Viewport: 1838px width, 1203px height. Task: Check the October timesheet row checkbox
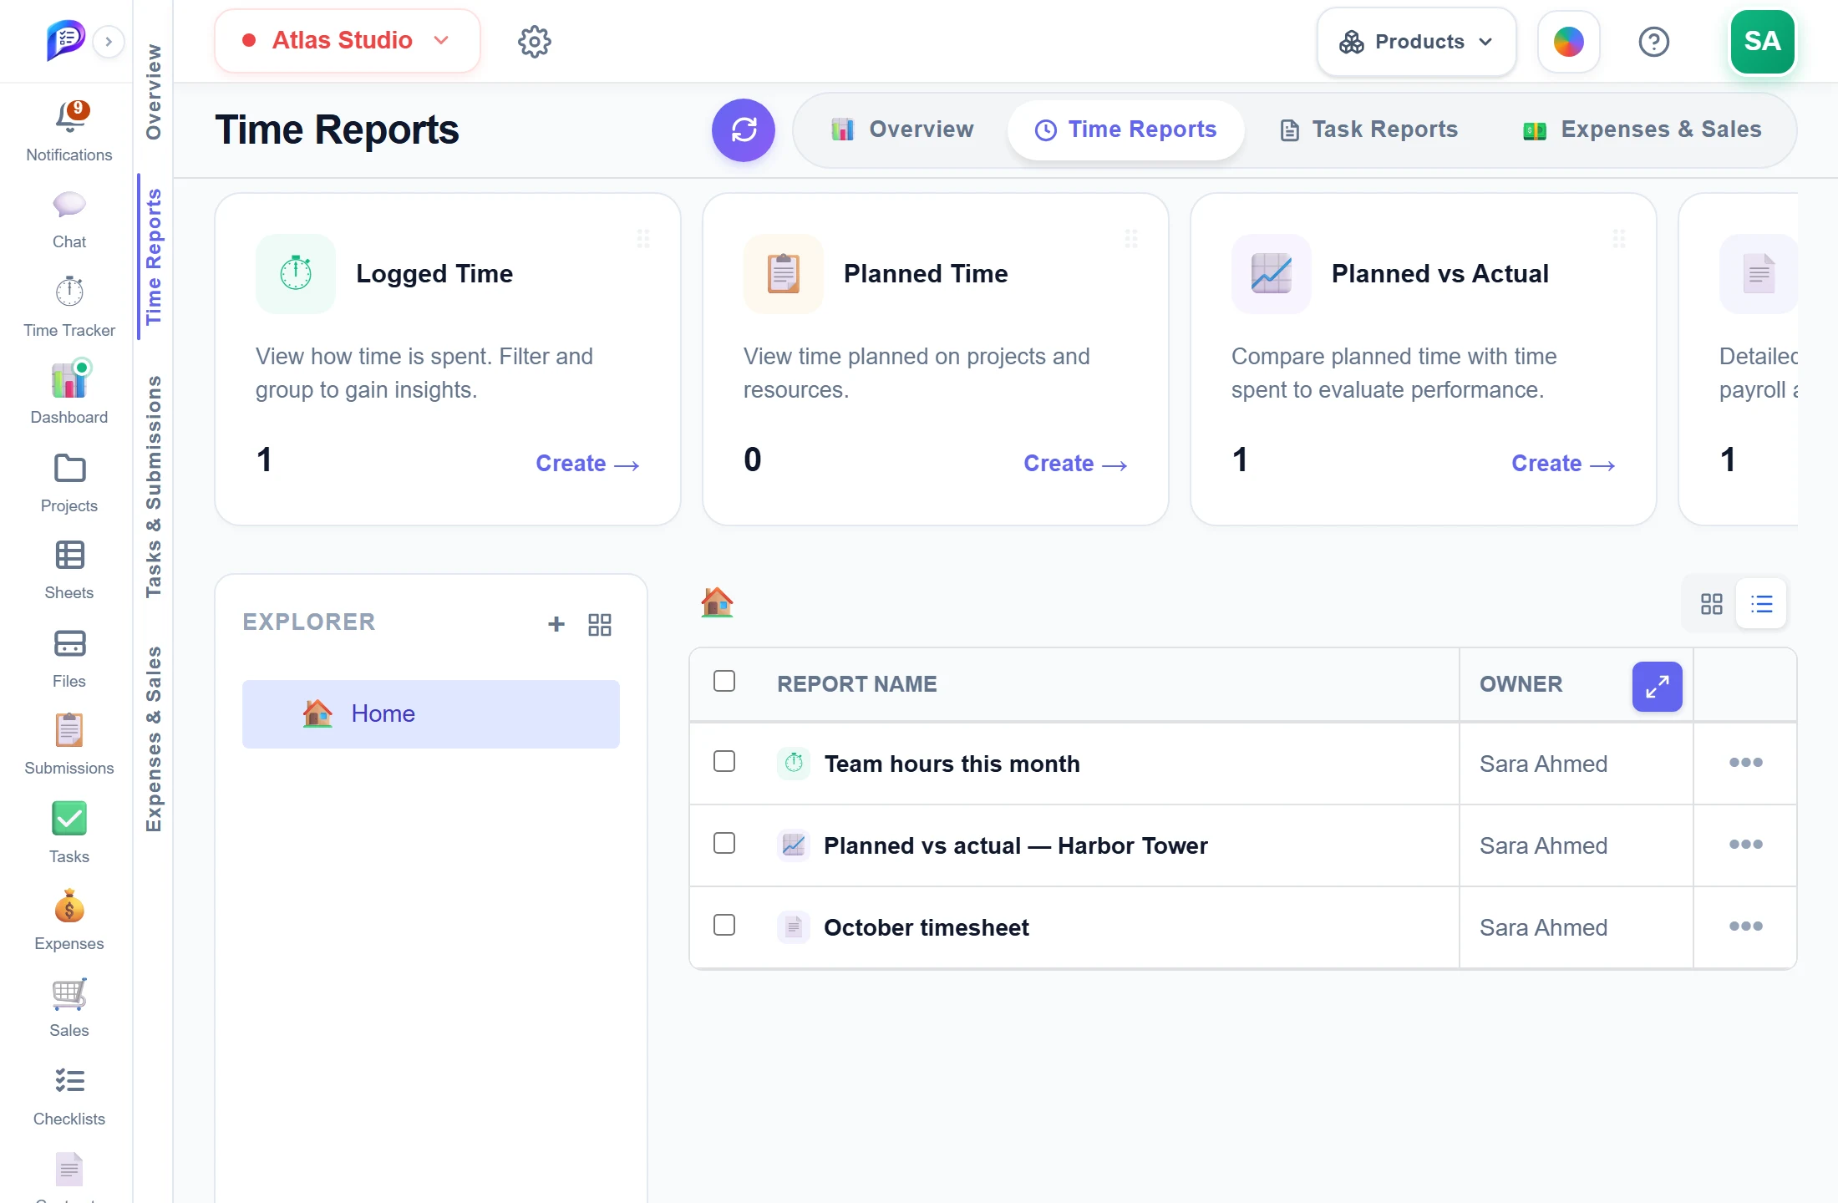pos(724,925)
